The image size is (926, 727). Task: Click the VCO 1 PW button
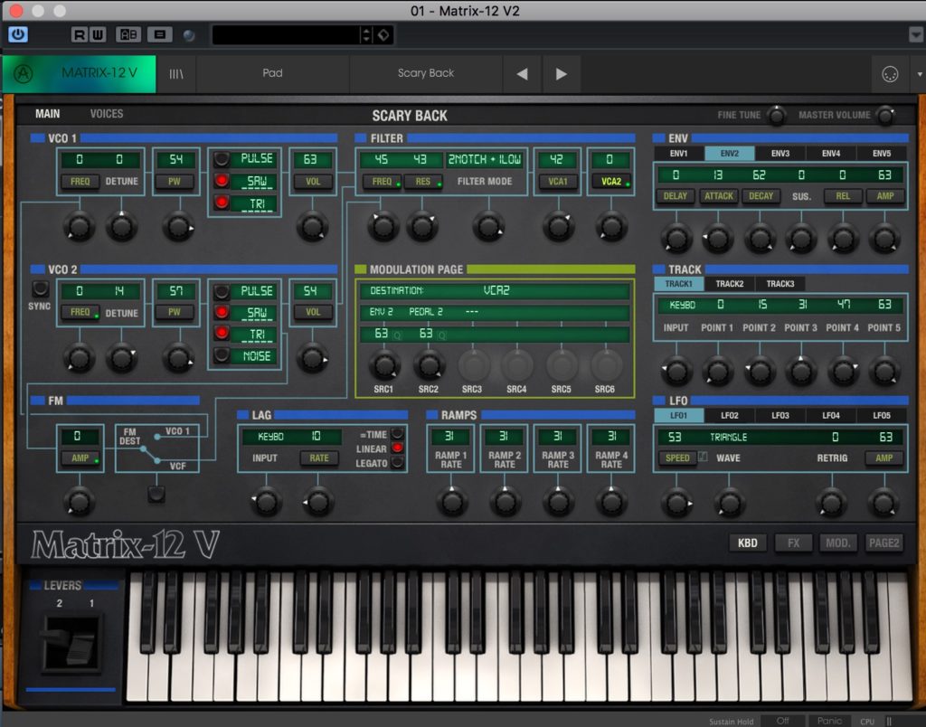175,182
